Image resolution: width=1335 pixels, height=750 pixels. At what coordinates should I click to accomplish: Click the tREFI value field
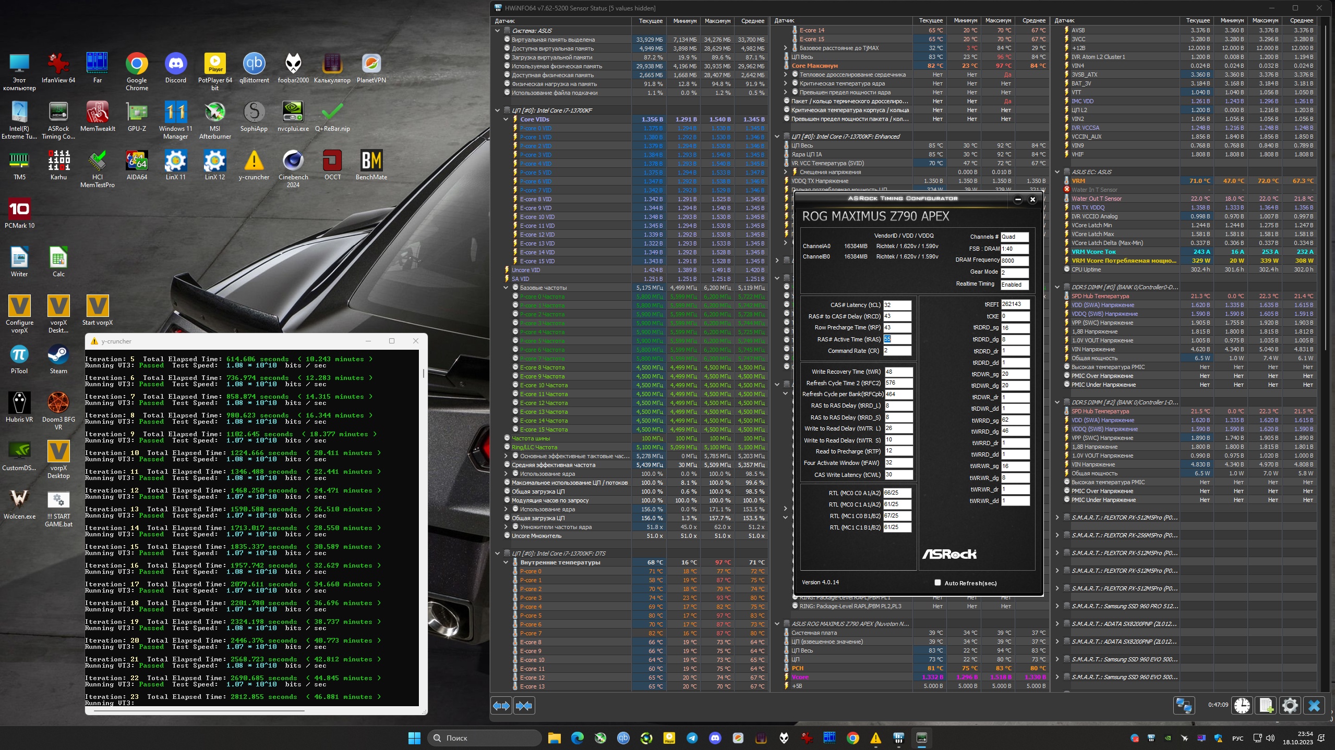pos(1015,304)
